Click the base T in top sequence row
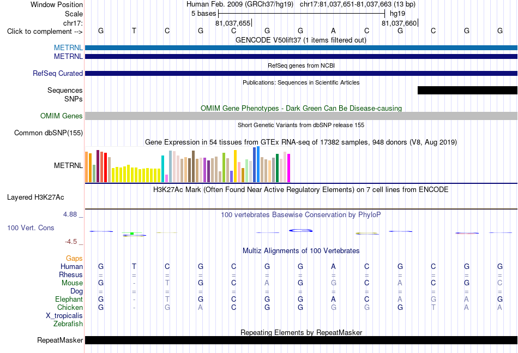The width and height of the screenshot is (518, 353). [134, 31]
